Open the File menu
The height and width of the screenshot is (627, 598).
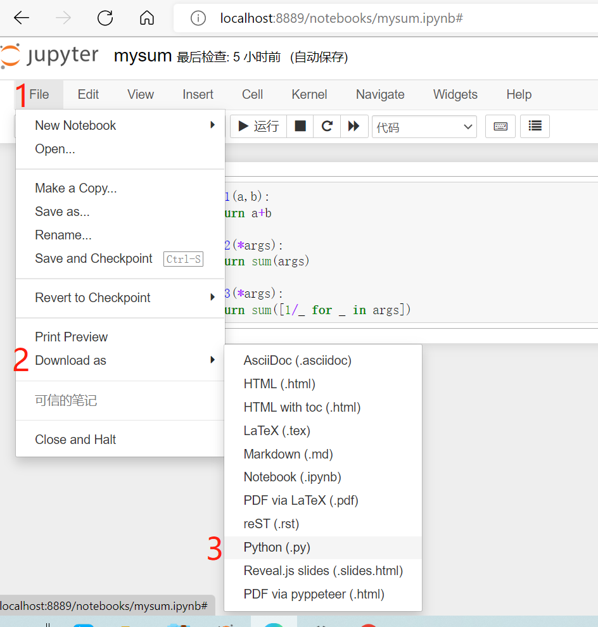coord(39,94)
